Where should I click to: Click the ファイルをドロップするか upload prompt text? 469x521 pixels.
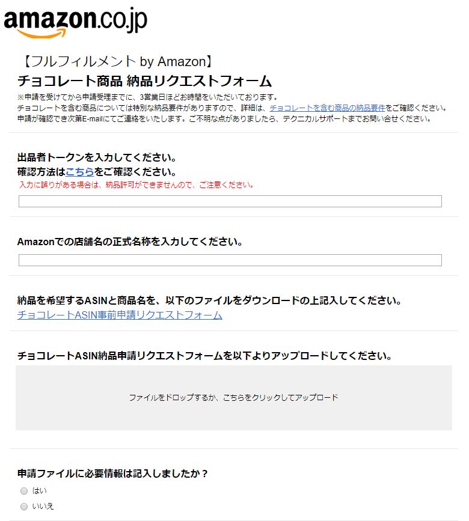(x=233, y=397)
